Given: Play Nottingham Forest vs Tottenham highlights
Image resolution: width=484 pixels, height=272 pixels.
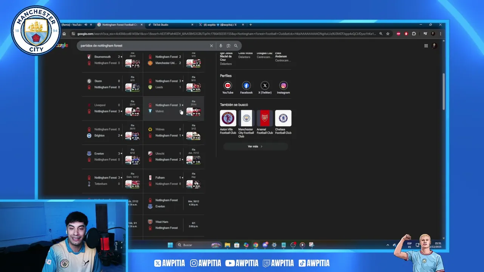Looking at the screenshot, I should [132, 184].
